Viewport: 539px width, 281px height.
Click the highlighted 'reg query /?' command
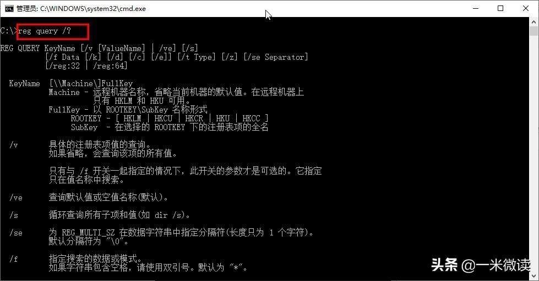pyautogui.click(x=45, y=31)
